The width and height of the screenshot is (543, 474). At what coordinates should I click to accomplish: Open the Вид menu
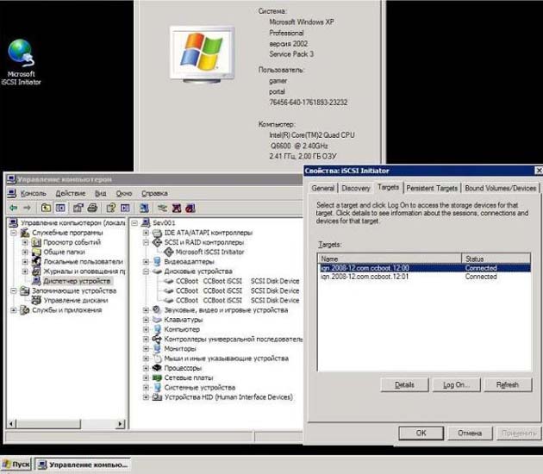point(101,193)
